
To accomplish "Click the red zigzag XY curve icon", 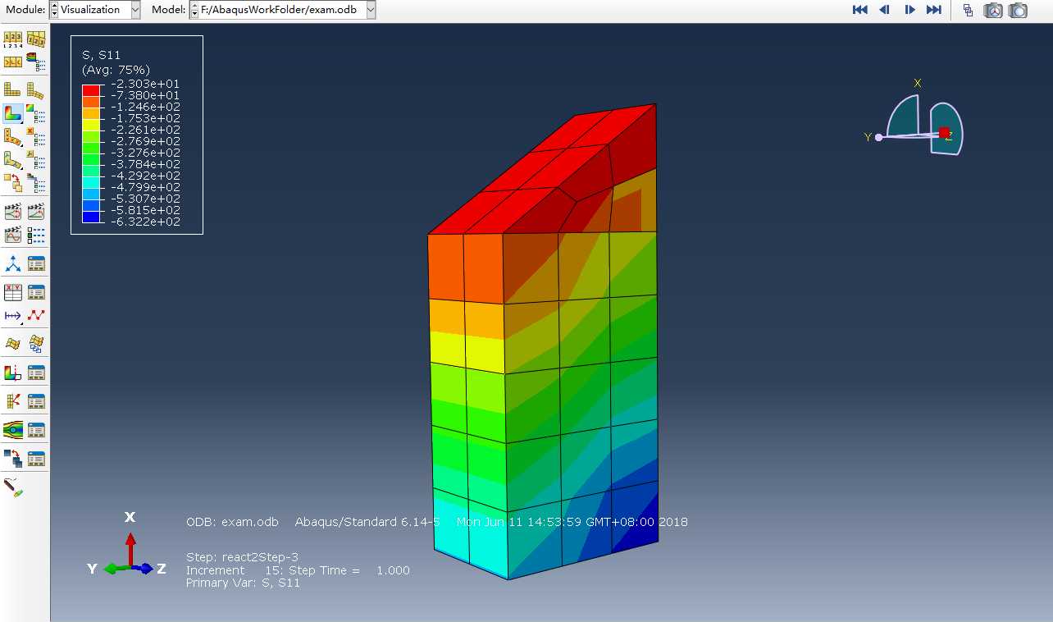I will coord(36,315).
